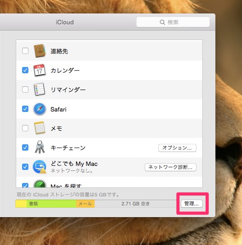Click the 管理... storage button

tap(192, 204)
